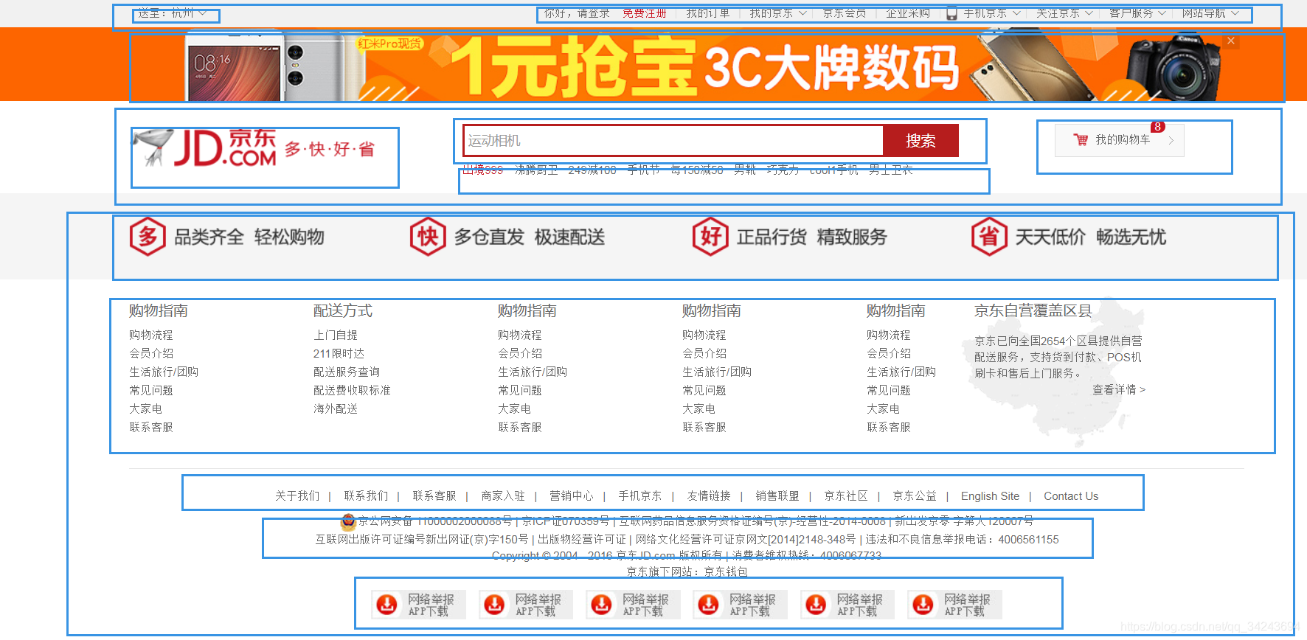
Task: Click the red 搜索 button
Action: [921, 140]
